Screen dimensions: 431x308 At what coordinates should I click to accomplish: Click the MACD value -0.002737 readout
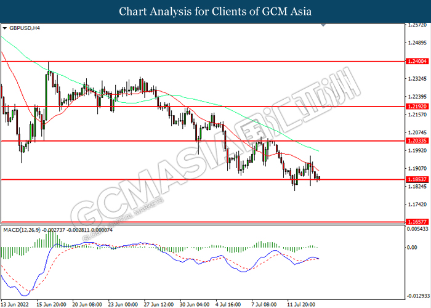point(54,230)
